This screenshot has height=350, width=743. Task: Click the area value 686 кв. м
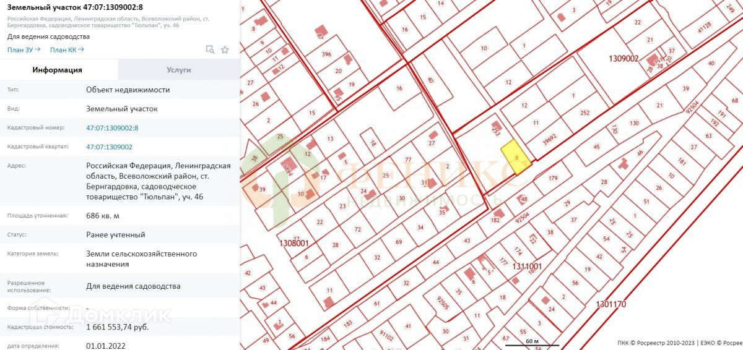click(103, 216)
